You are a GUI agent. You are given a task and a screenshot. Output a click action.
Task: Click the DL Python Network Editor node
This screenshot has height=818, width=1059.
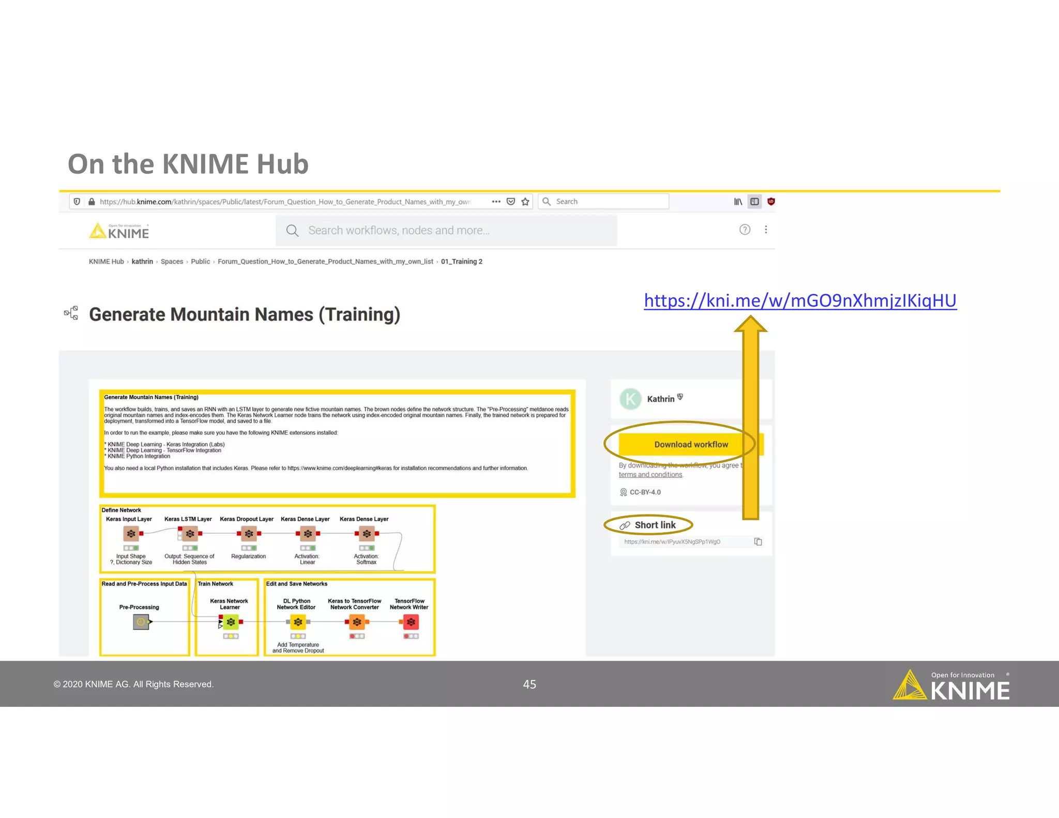298,622
